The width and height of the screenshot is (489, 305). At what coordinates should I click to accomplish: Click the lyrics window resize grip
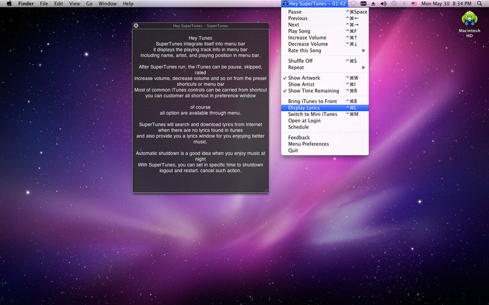click(267, 190)
